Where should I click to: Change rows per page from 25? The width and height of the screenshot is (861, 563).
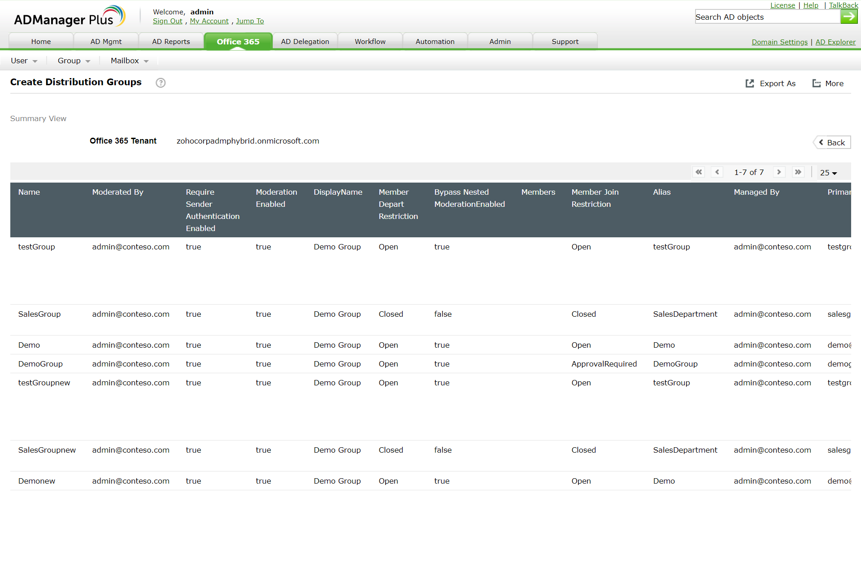pos(828,173)
